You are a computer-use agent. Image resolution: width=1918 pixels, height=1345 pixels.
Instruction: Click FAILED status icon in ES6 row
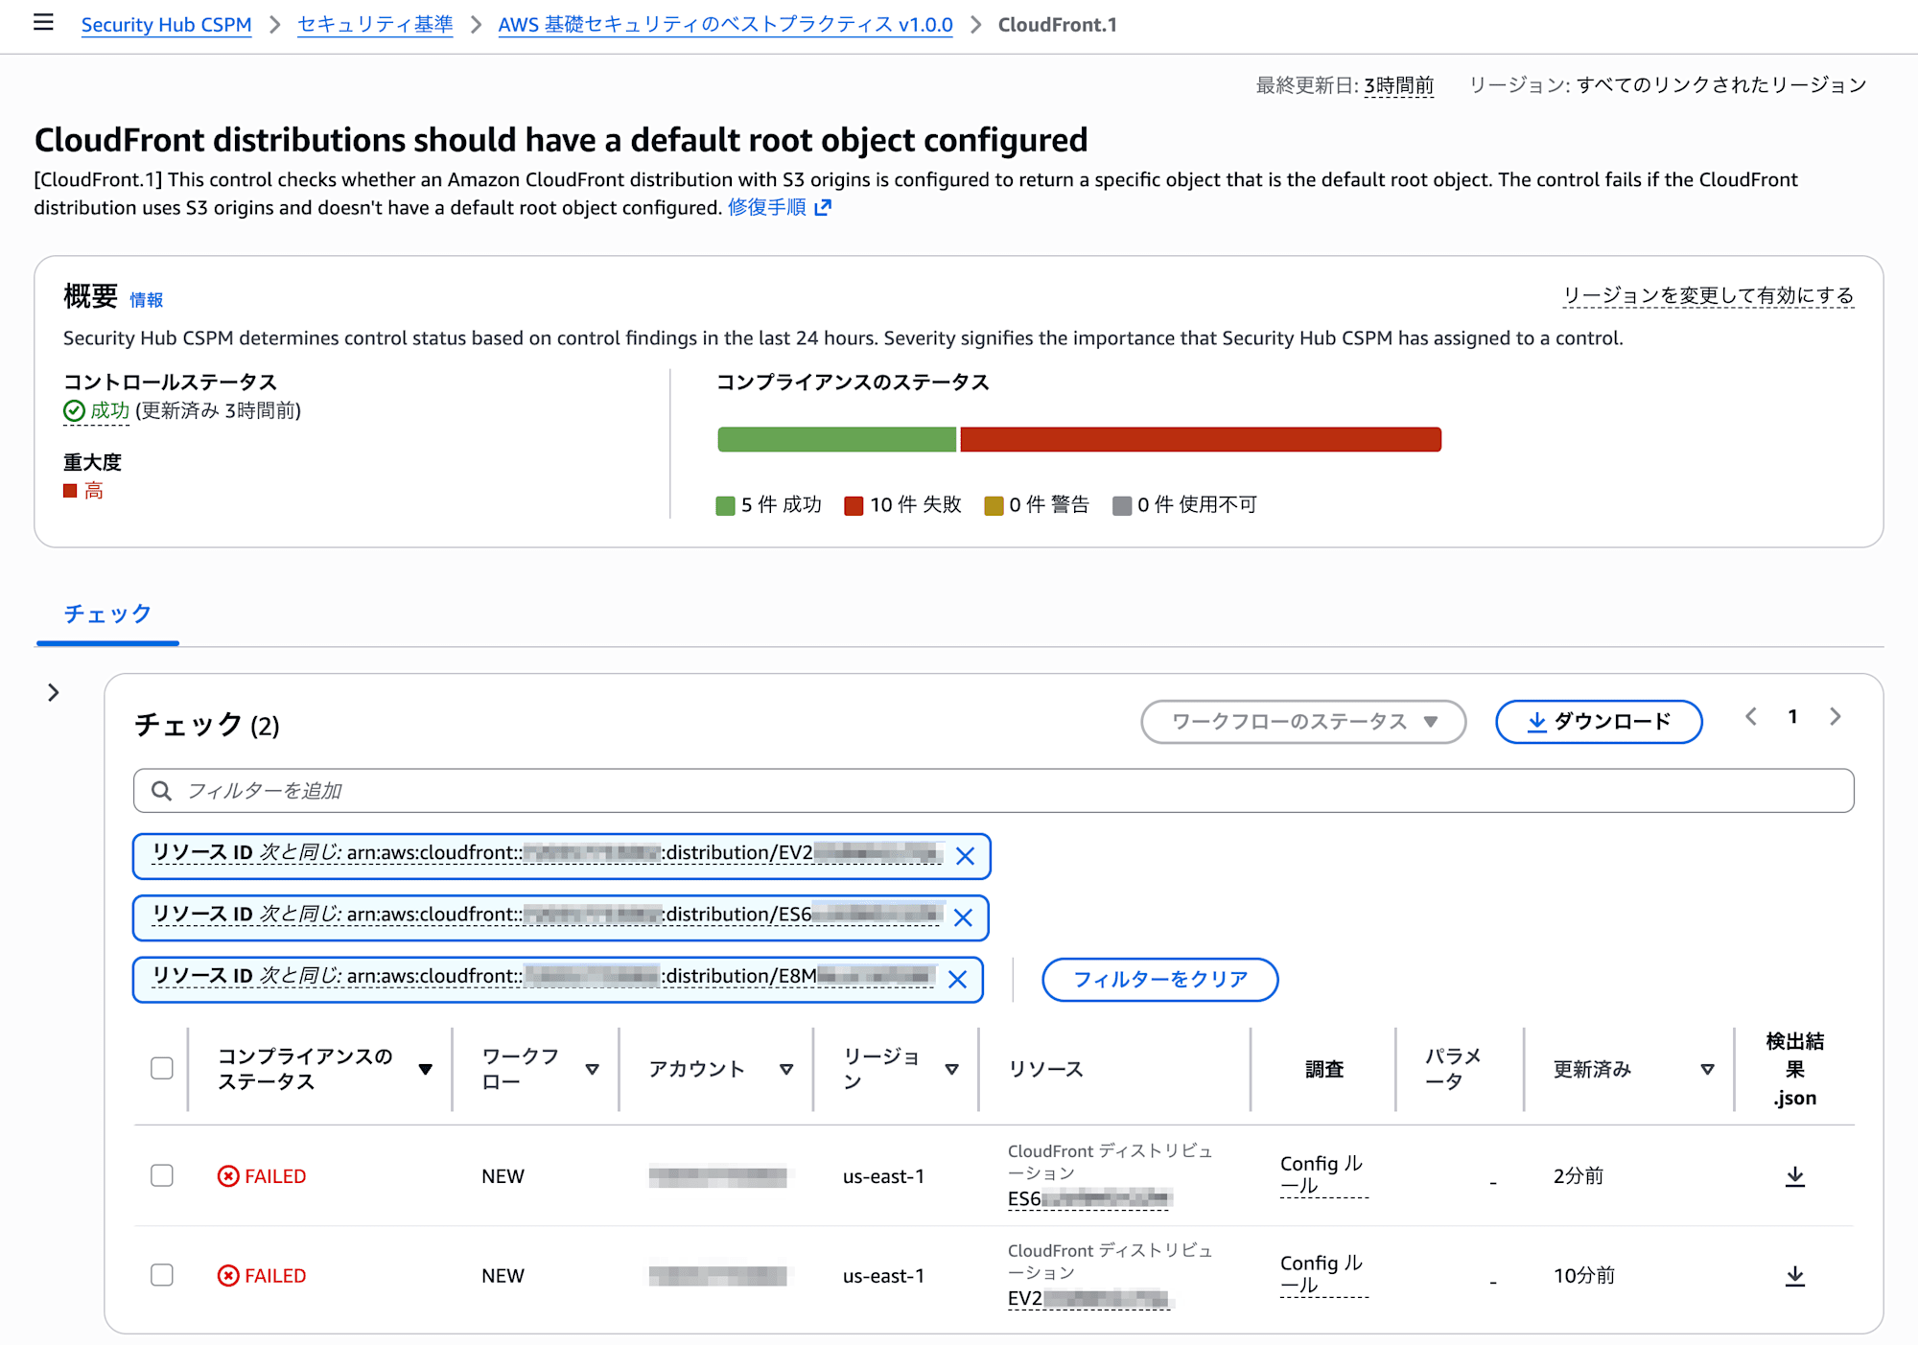pyautogui.click(x=228, y=1176)
